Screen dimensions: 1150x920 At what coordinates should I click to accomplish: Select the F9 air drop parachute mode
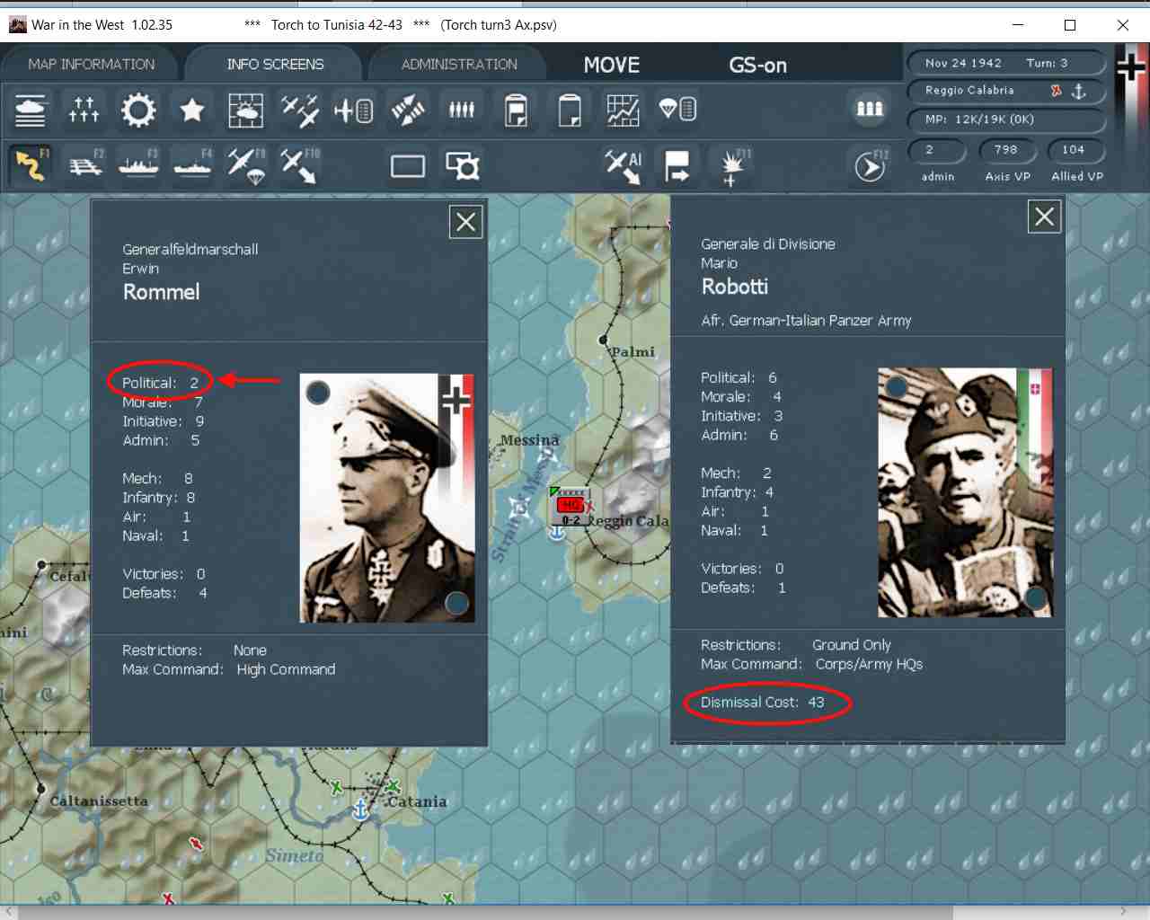(x=246, y=164)
